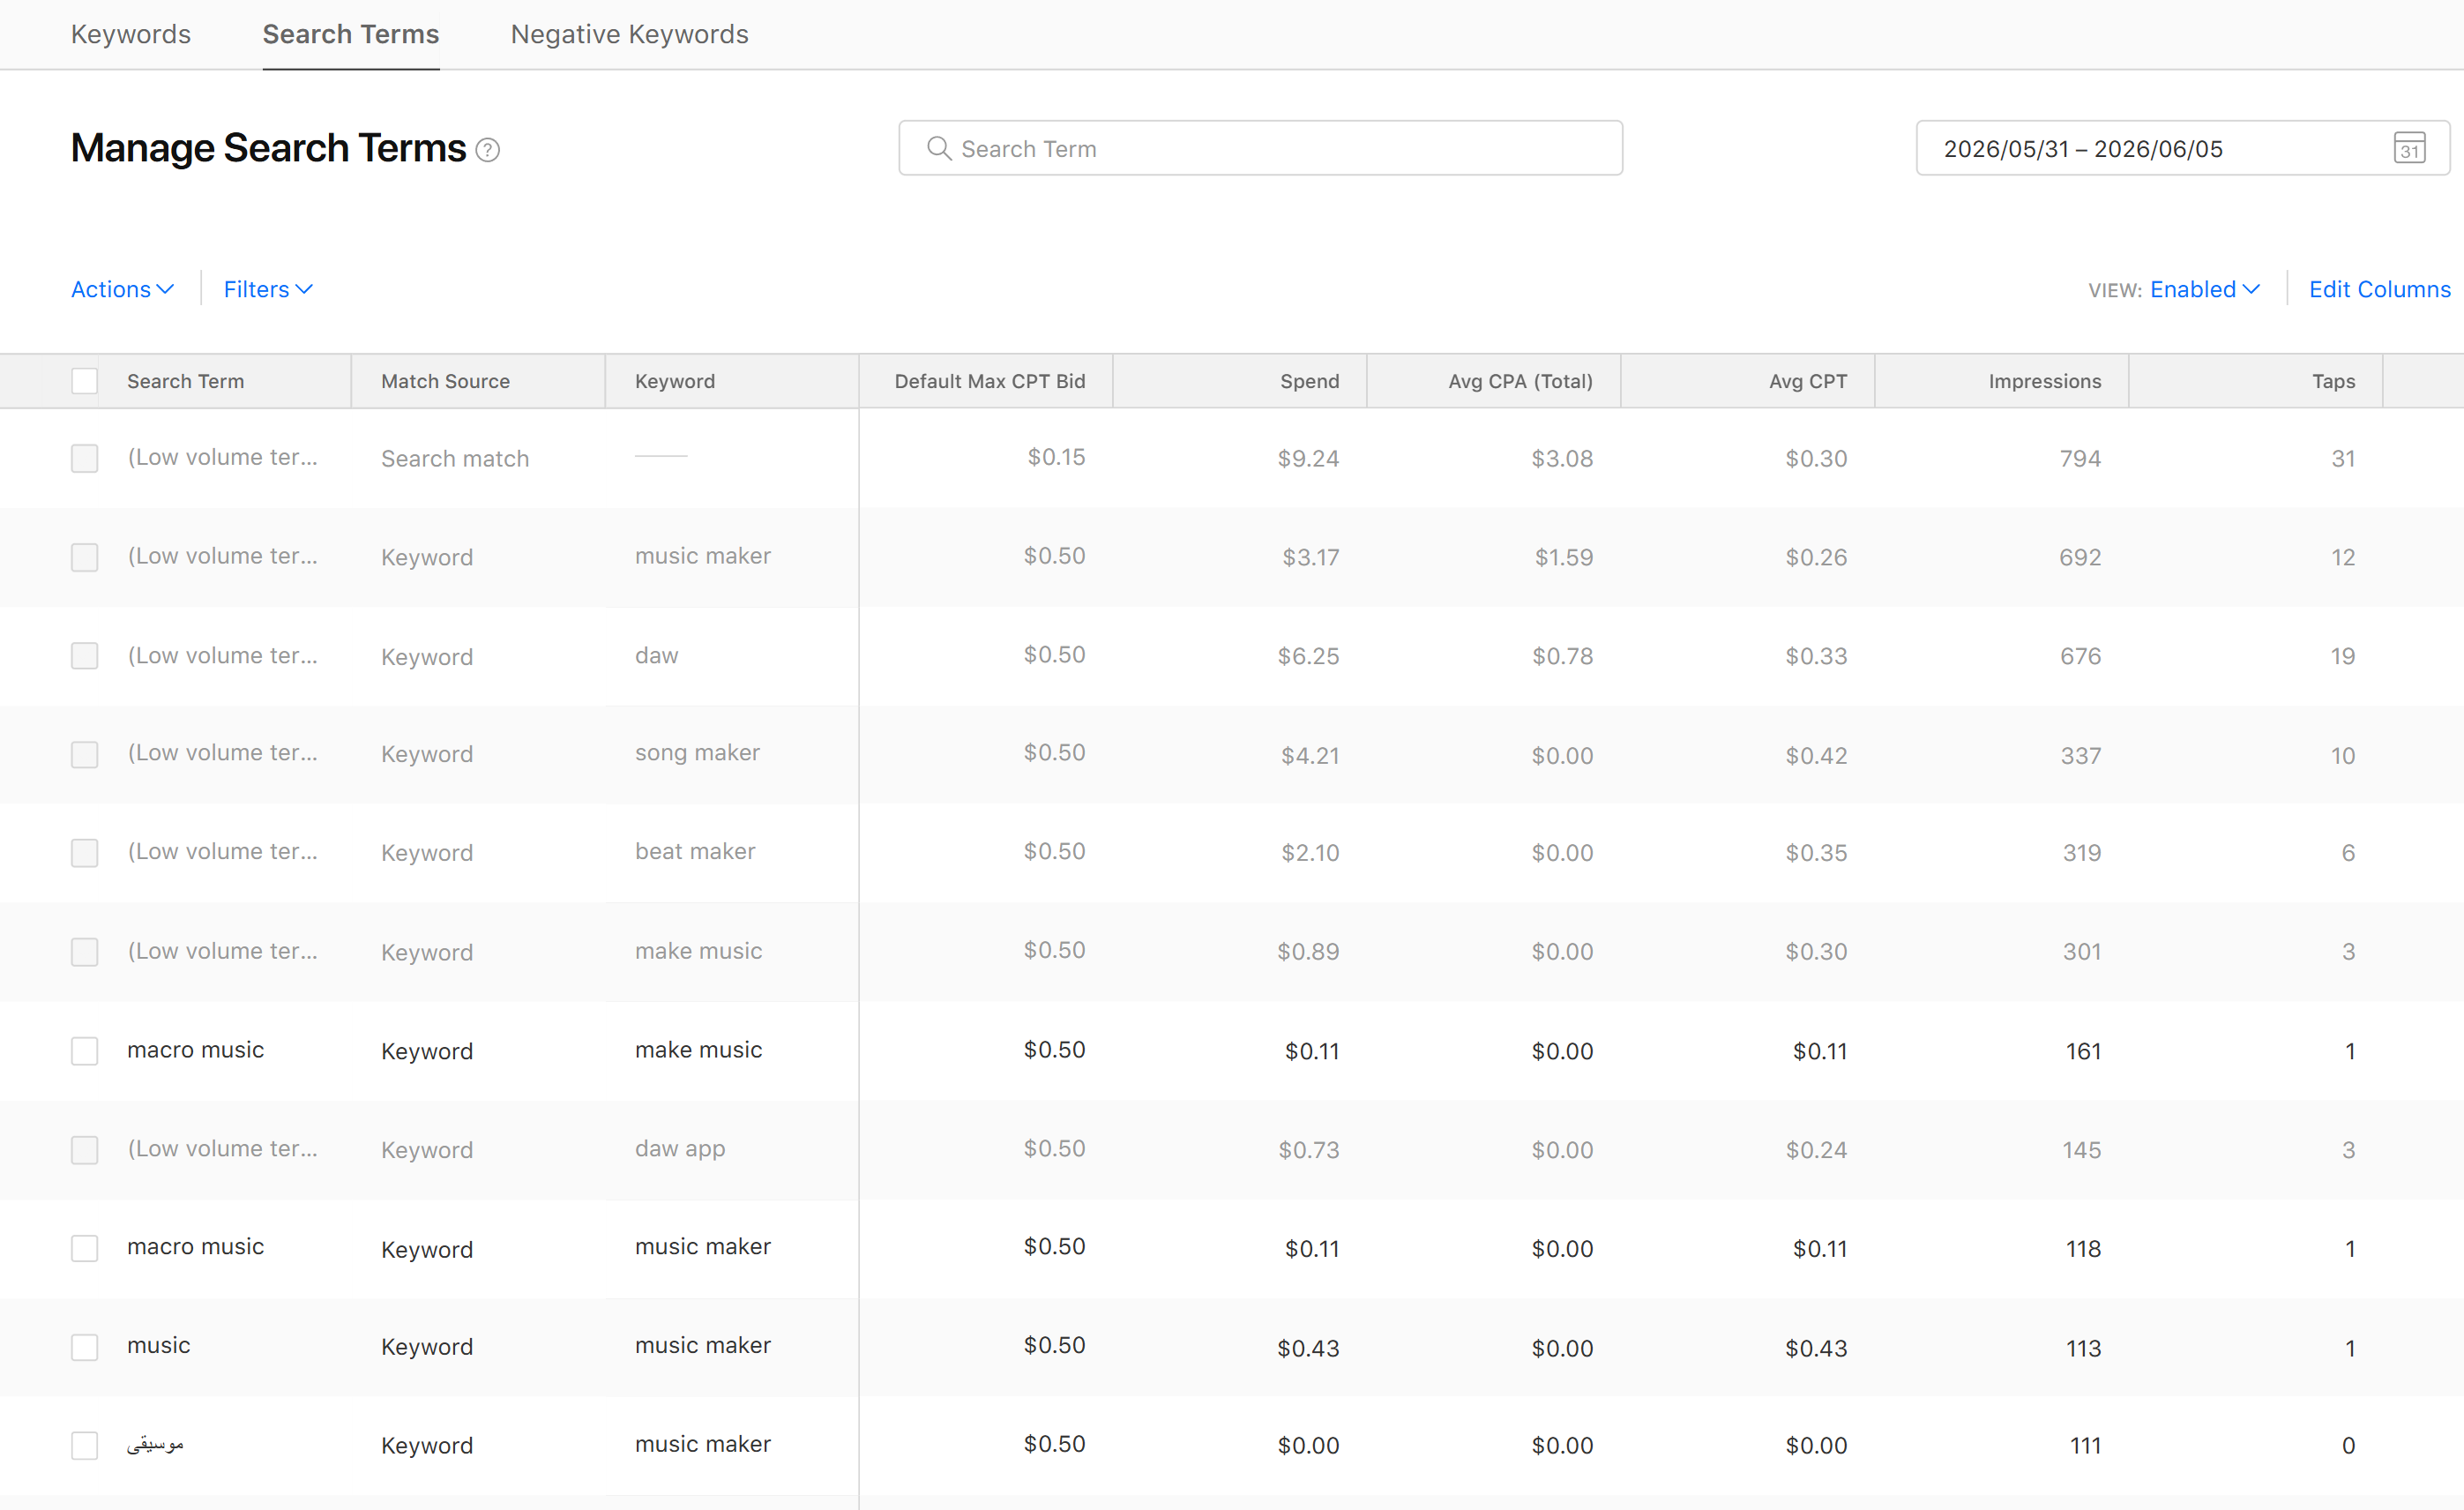Image resolution: width=2464 pixels, height=1510 pixels.
Task: Click the Edit Columns link
Action: (x=2380, y=289)
